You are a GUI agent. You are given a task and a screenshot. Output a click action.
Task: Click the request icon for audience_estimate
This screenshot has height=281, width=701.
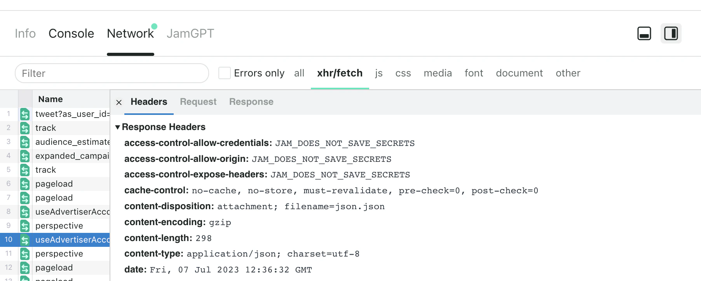click(x=25, y=142)
